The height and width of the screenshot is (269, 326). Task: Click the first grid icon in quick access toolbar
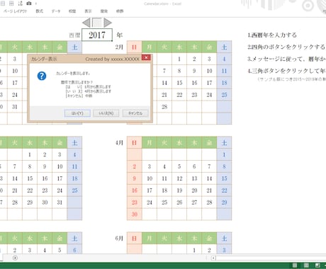[x=3, y=4]
